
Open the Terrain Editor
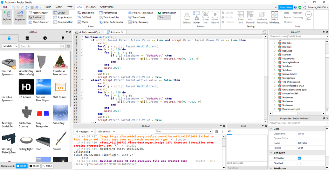pyautogui.click(x=167, y=13)
